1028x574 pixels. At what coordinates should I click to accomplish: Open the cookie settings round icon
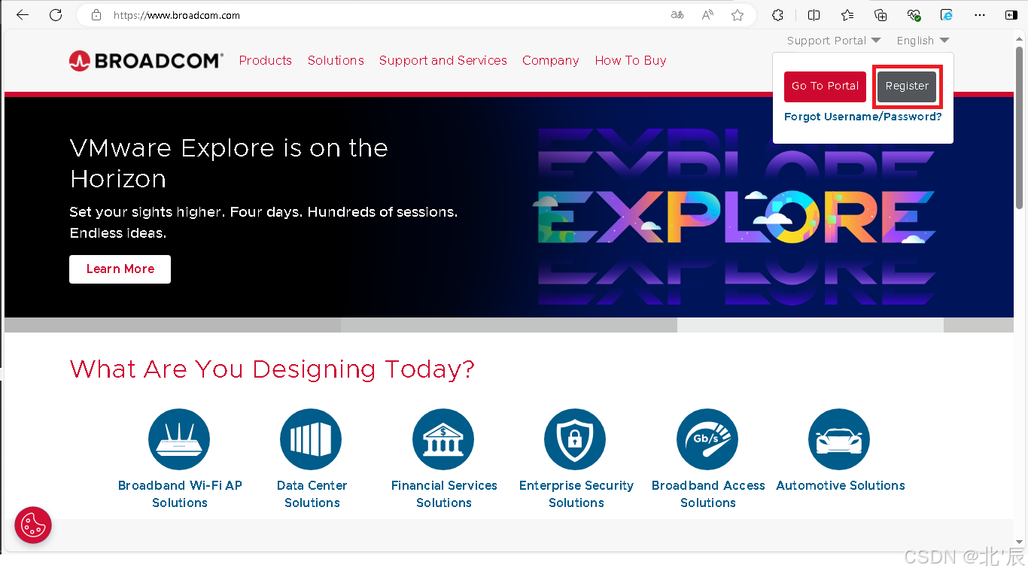(x=33, y=525)
